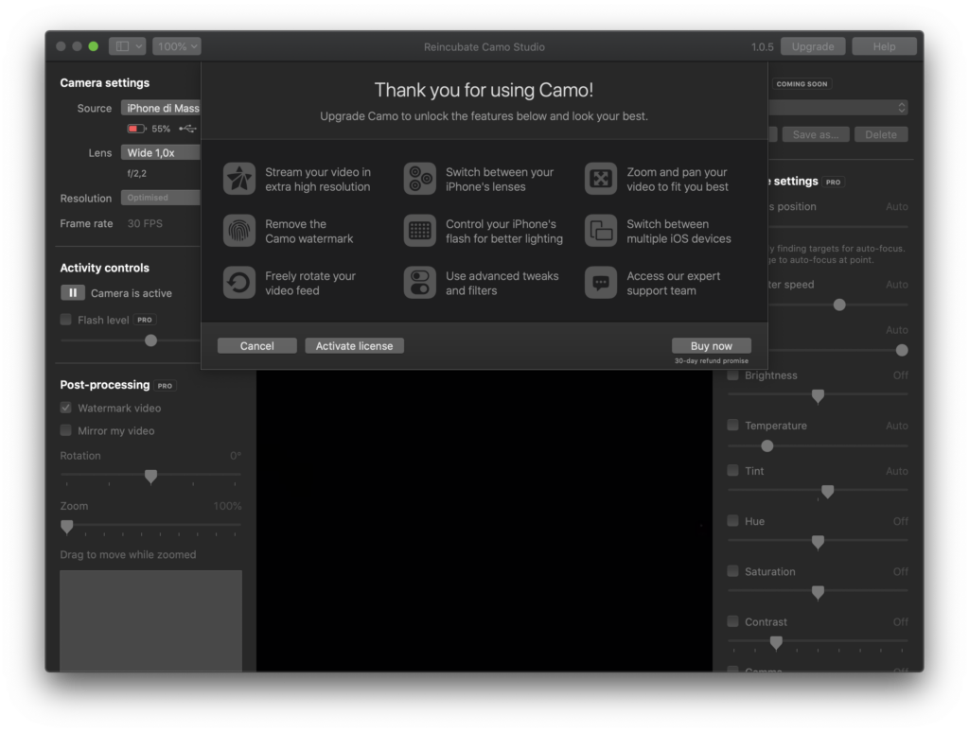Click the Delete preset button
Viewport: 969px width, 732px height.
[881, 134]
